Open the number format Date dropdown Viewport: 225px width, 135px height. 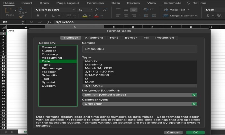tap(214, 10)
